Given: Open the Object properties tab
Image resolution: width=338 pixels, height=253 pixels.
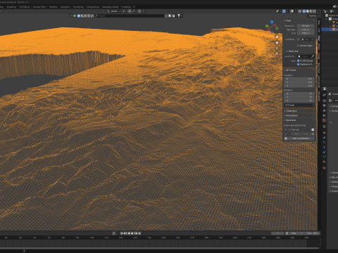Looking at the screenshot, I should (x=324, y=133).
